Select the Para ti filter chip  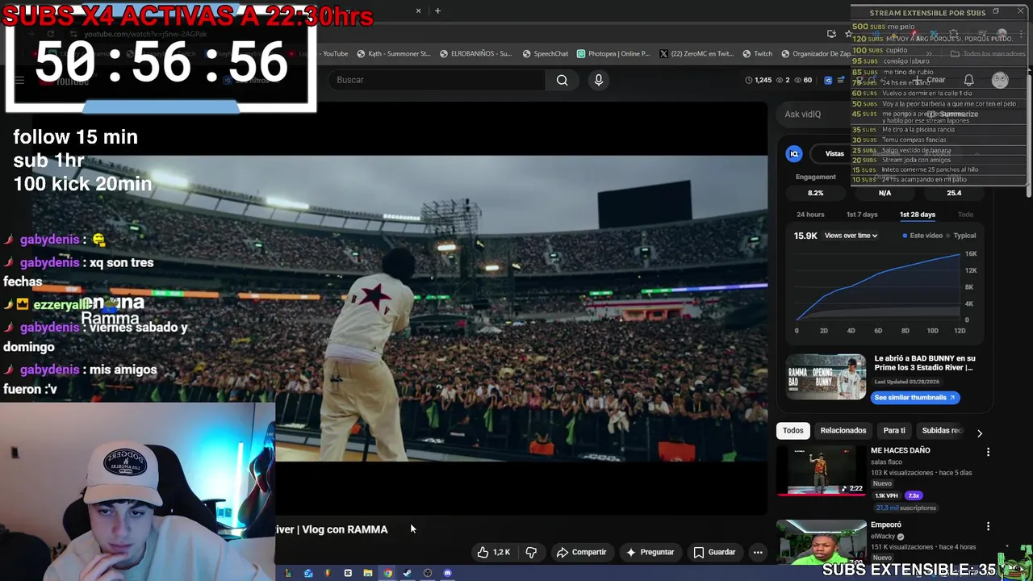(x=894, y=430)
